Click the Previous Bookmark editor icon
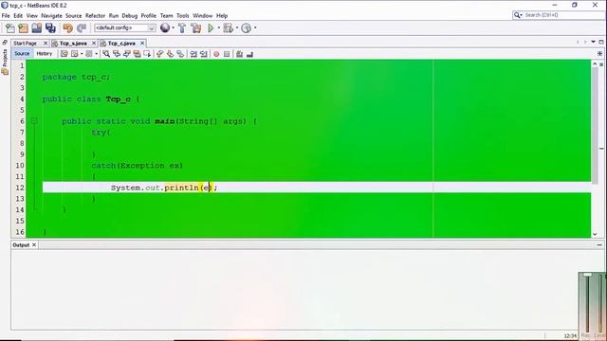This screenshot has height=341, width=607. pyautogui.click(x=160, y=54)
